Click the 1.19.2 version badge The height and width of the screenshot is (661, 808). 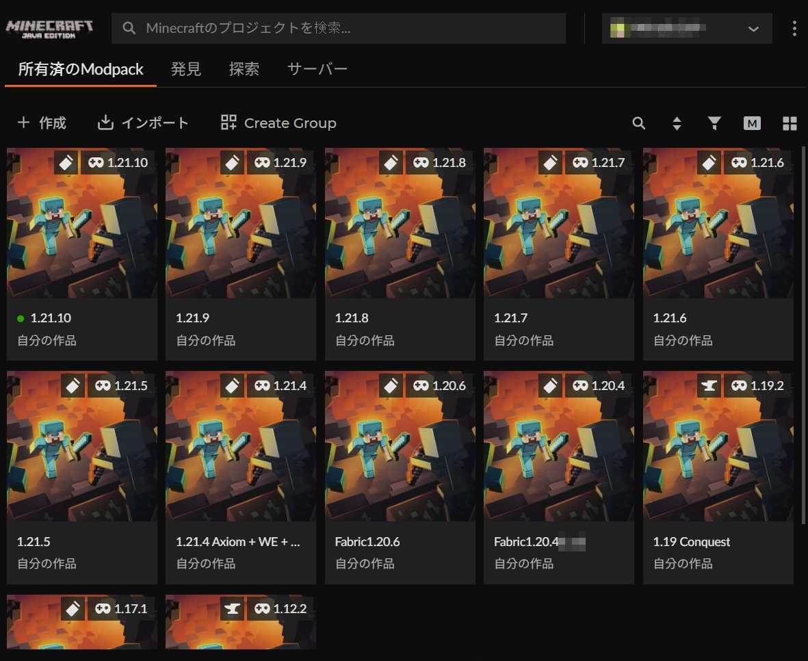pos(757,386)
